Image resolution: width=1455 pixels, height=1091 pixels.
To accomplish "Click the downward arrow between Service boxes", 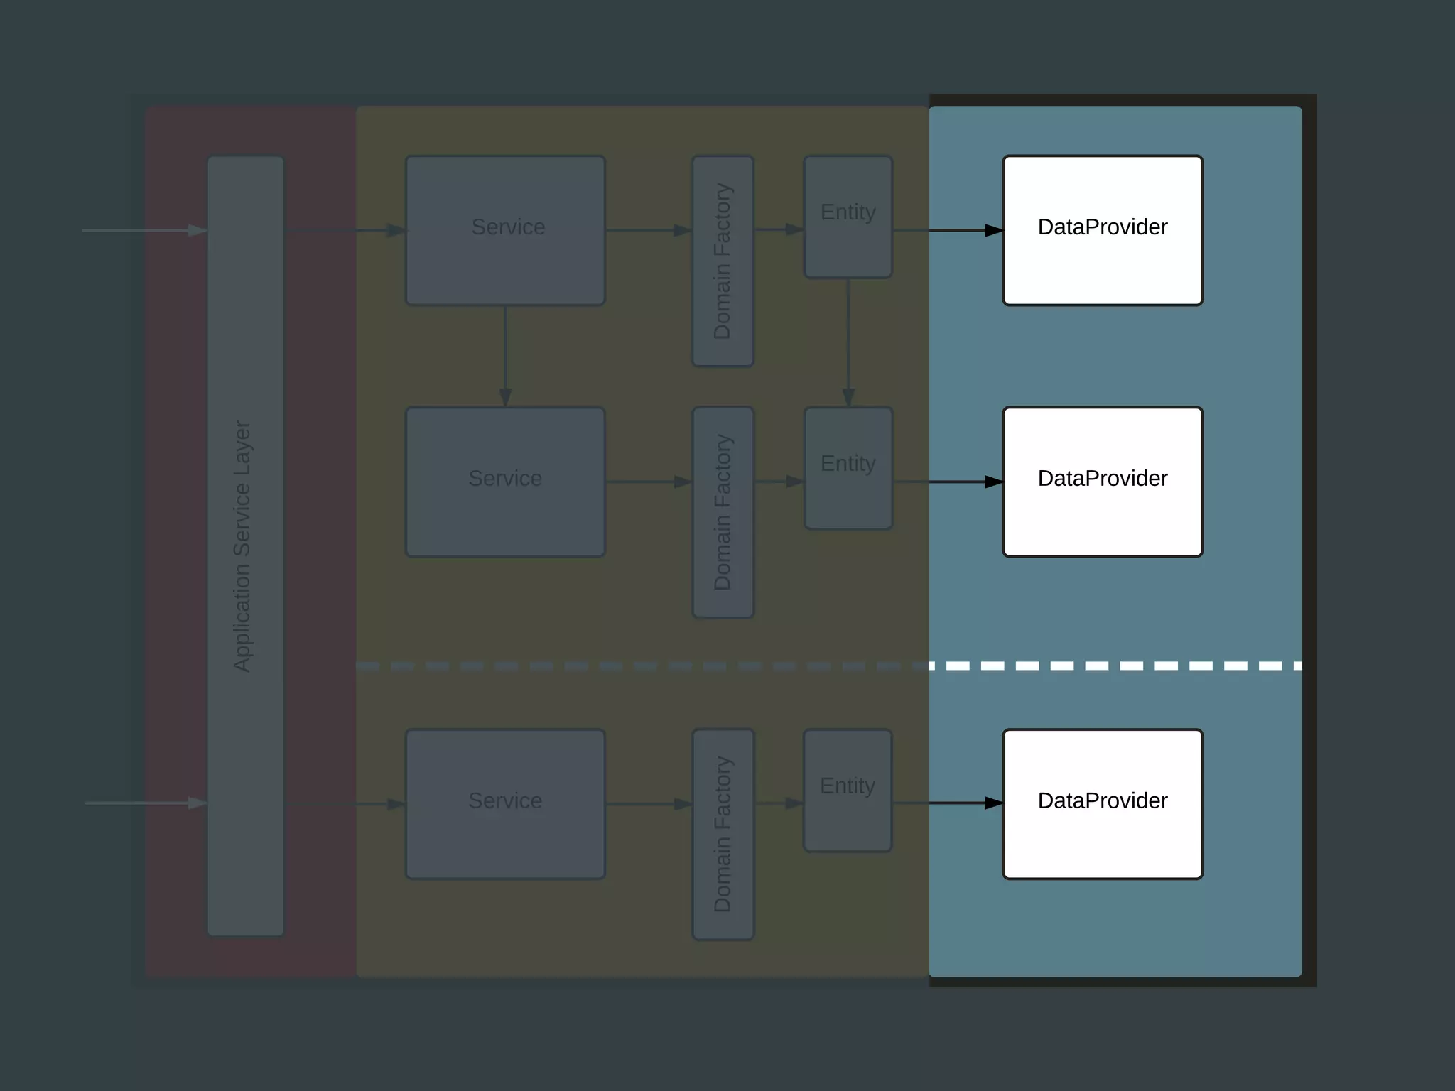I will pyautogui.click(x=505, y=355).
